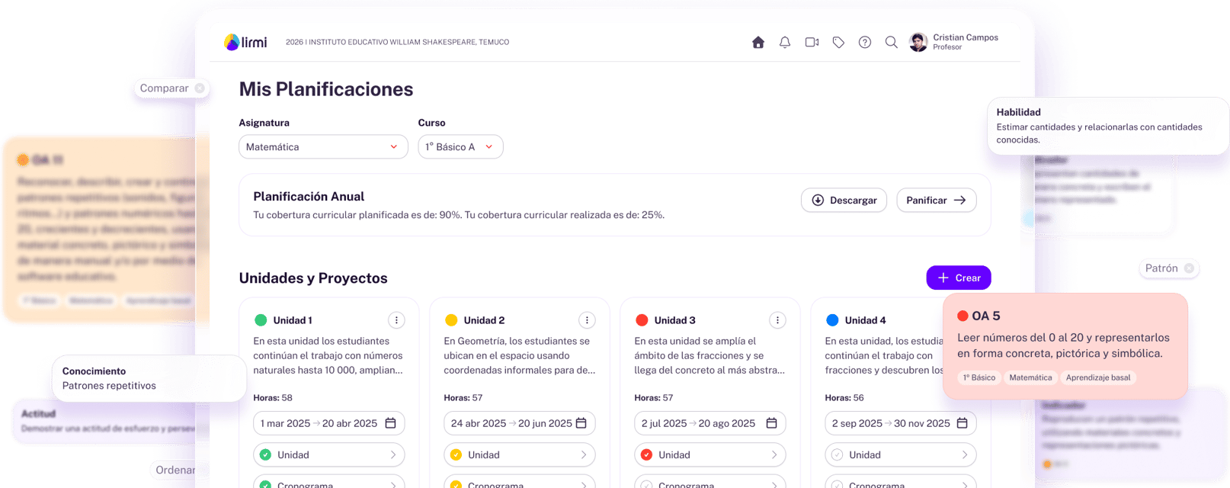Screen dimensions: 1230x488
Task: Open search magnifier icon
Action: coord(891,43)
